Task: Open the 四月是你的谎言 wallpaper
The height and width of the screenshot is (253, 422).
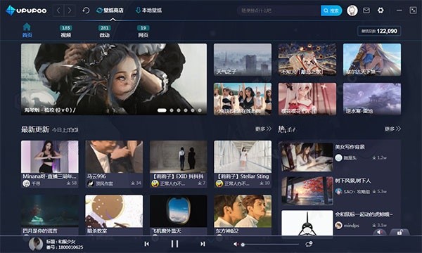Action: [x=50, y=215]
